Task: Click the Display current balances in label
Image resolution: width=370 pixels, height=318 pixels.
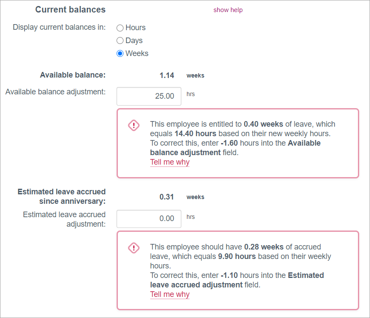Action: (x=59, y=28)
